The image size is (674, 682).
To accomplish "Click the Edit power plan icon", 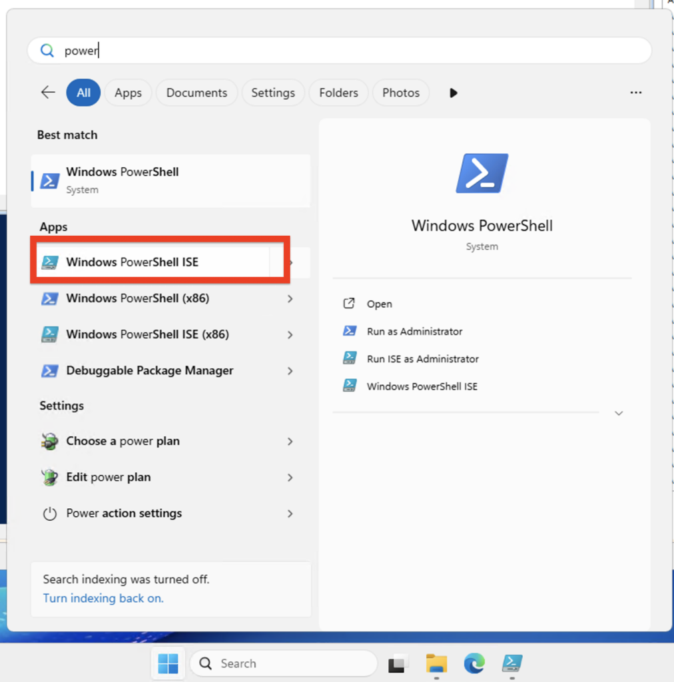I will [49, 478].
